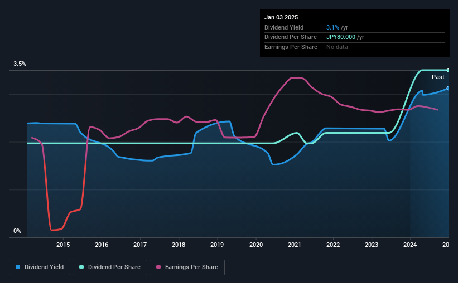Click the 0% y-axis label
Viewport: 458px width, 283px height.
[x=17, y=231]
